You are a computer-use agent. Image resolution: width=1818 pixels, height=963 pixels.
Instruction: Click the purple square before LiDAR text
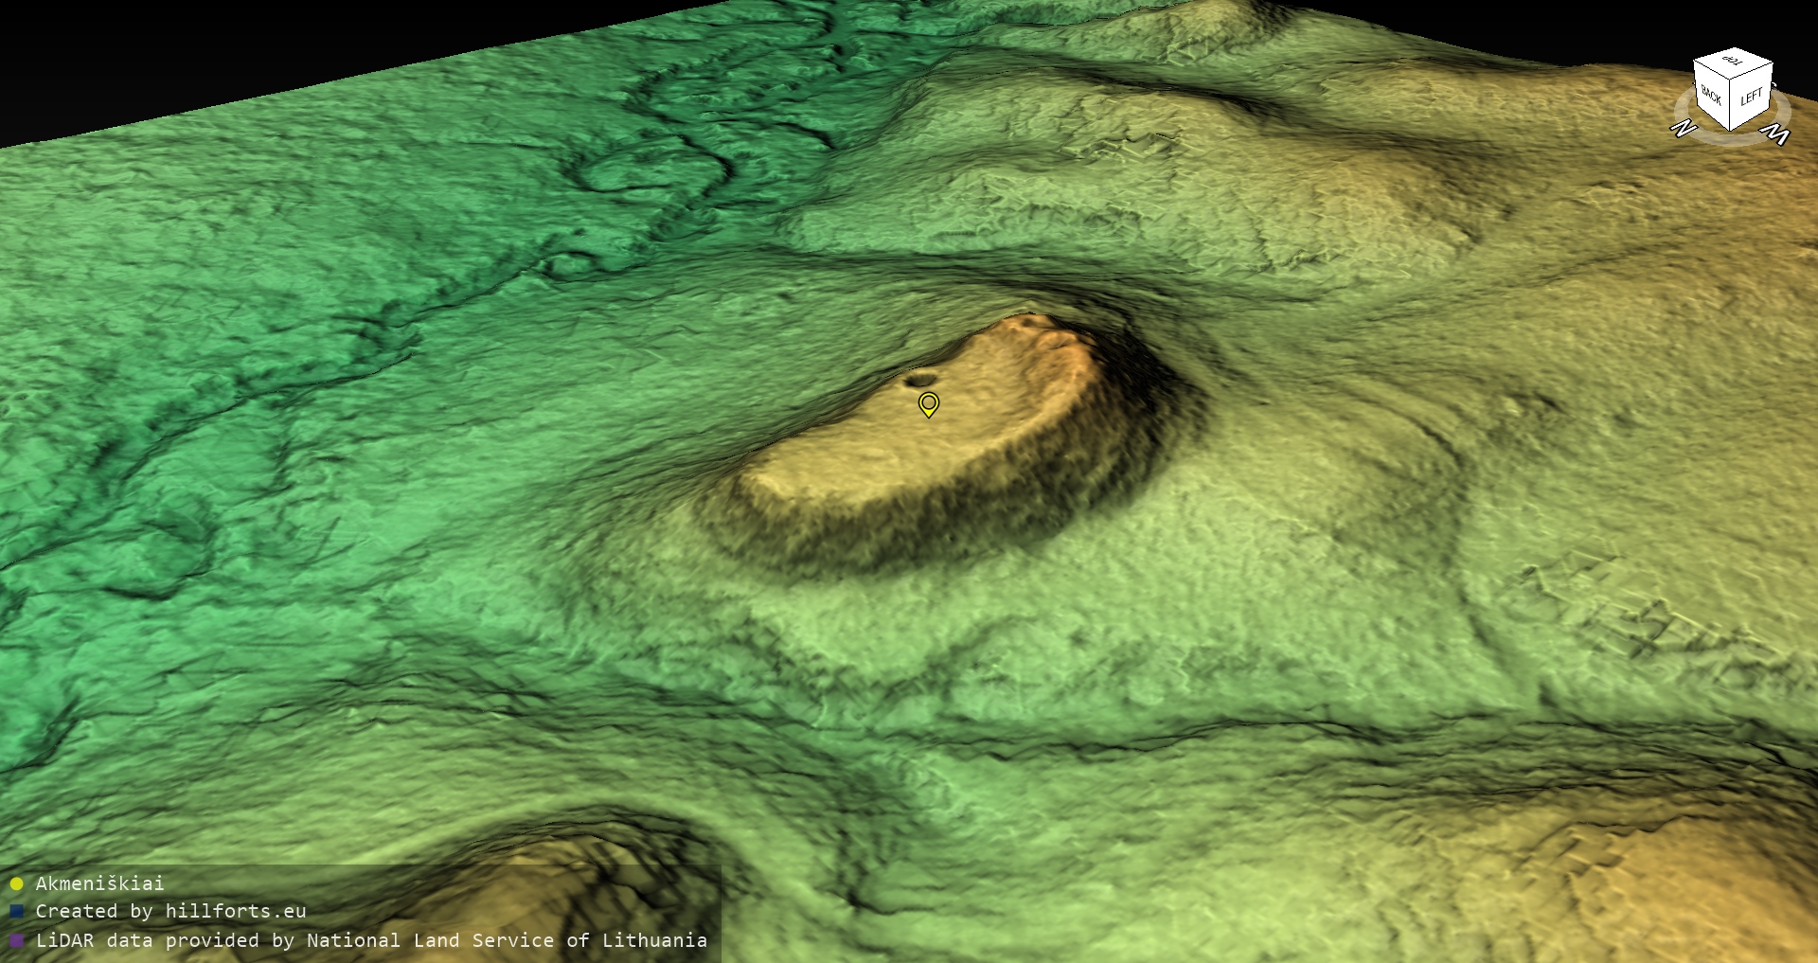[16, 941]
